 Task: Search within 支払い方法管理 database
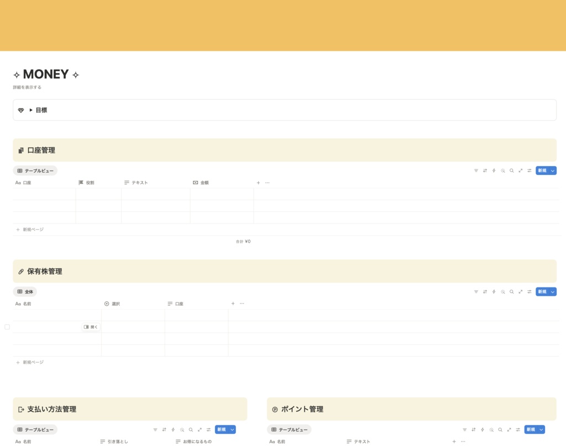tap(191, 430)
